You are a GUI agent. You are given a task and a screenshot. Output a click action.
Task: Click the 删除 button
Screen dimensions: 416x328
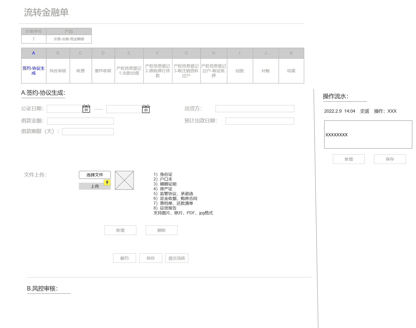pos(162,230)
